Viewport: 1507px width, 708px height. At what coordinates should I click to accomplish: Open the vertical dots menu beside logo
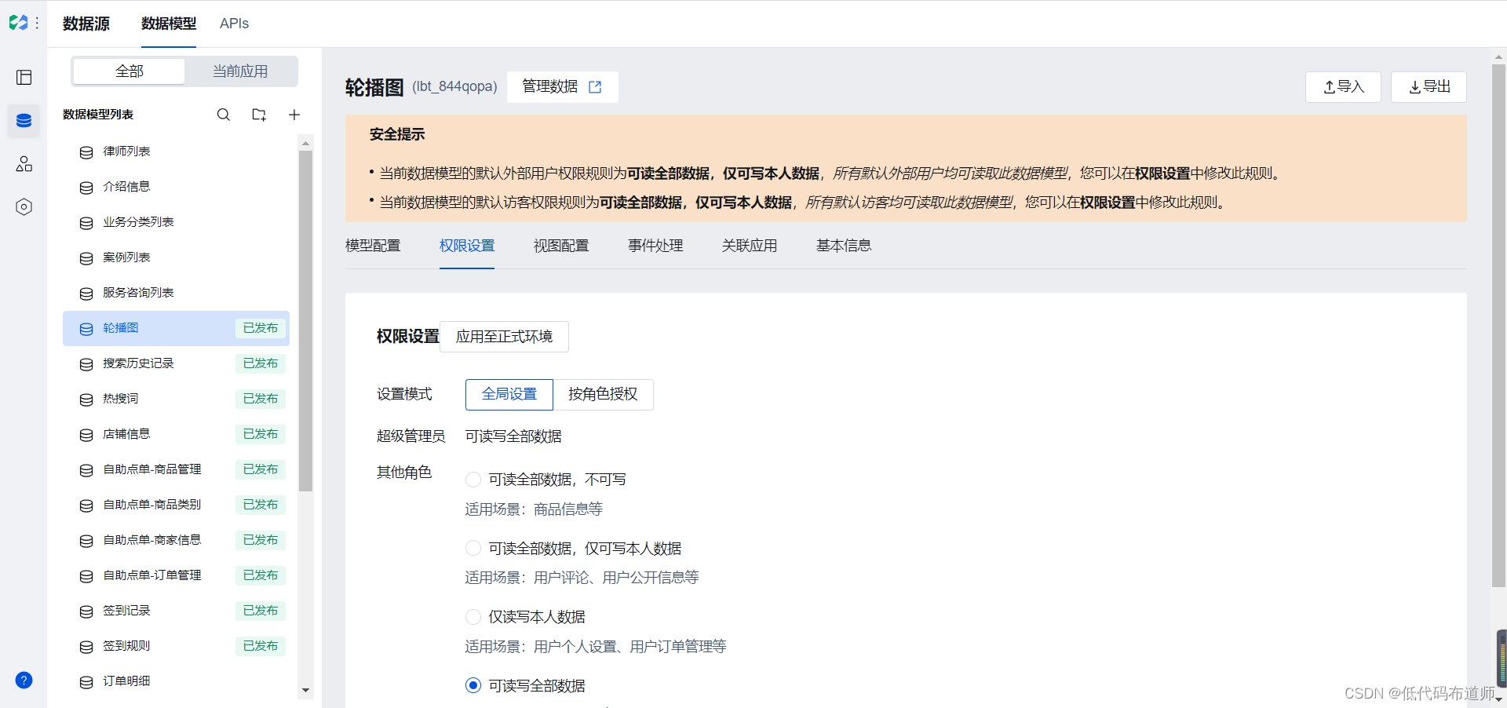(x=37, y=24)
